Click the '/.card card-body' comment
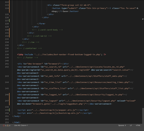 coord(47,30)
